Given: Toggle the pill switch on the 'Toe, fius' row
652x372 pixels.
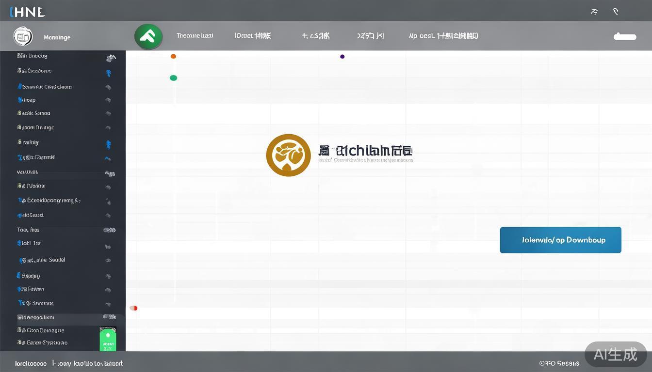Looking at the screenshot, I should pos(109,230).
